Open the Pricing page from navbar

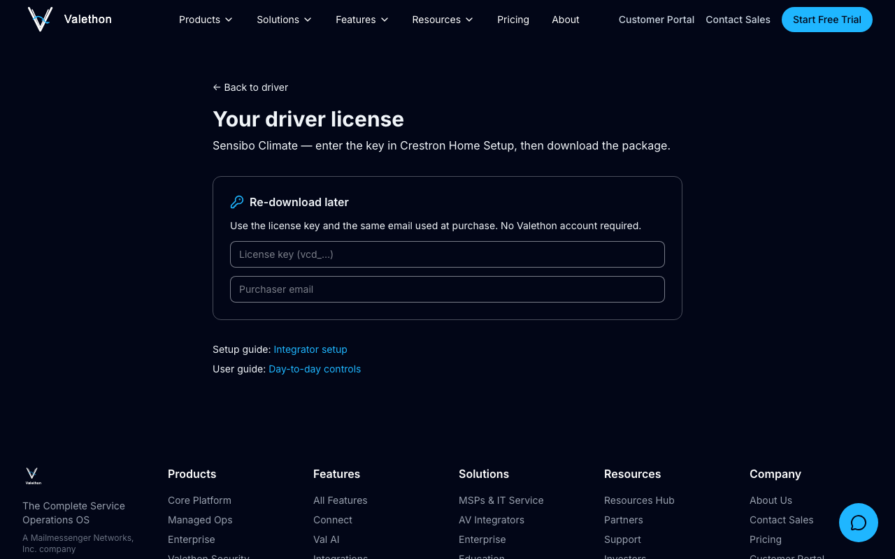point(513,20)
